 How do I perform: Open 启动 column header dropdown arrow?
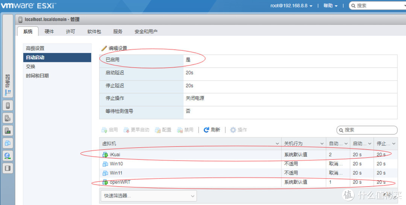[x=370, y=144]
